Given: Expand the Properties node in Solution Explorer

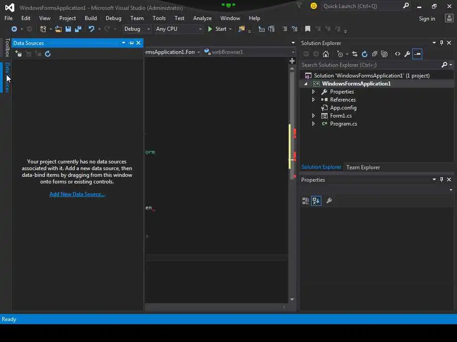Looking at the screenshot, I should coord(313,92).
